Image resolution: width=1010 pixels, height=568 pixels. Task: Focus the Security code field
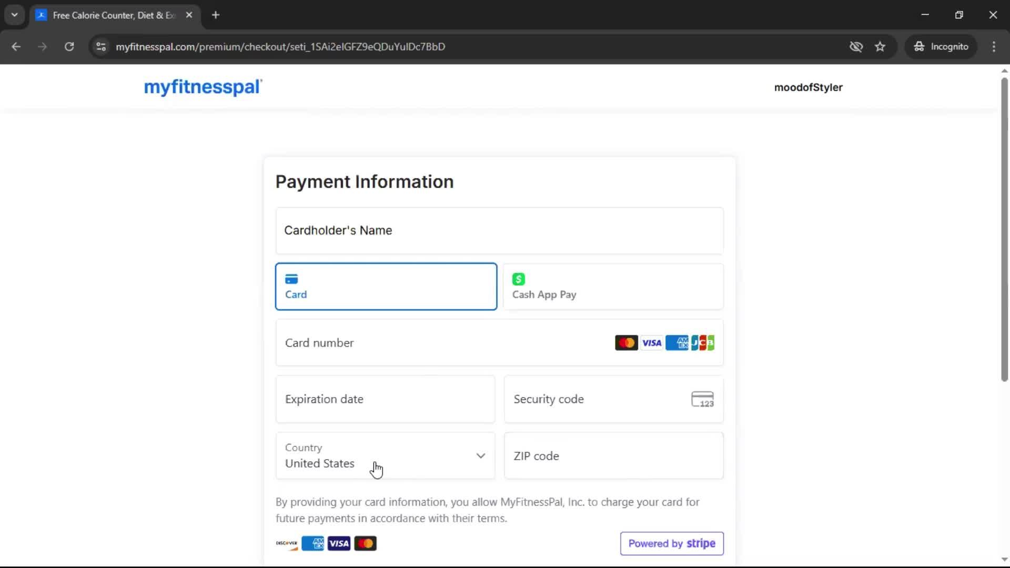point(613,399)
